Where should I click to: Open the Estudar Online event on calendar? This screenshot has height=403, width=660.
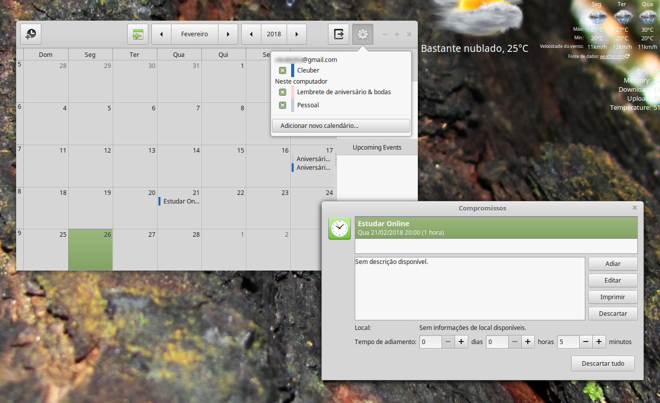[x=180, y=201]
